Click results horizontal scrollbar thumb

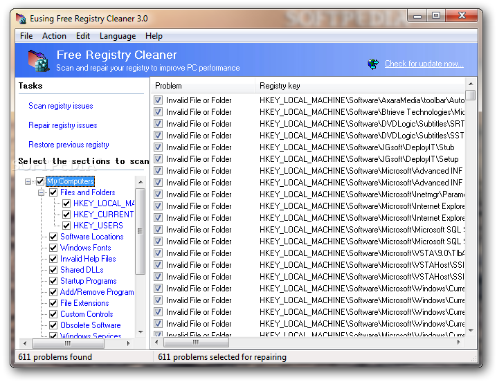click(196, 342)
